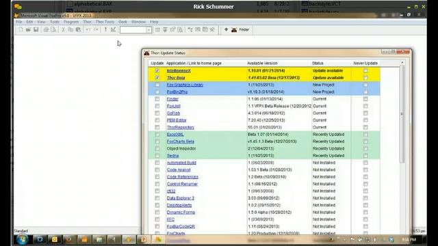This screenshot has height=246, width=438.
Task: Follow the FoxCharts Beta link
Action: coord(181,141)
